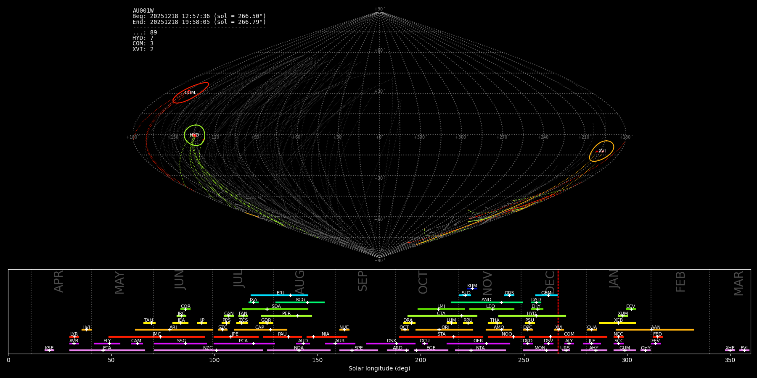This screenshot has height=378, width=757.
Task: Click the 100 tick on solar longitude axis
Action: (x=214, y=360)
